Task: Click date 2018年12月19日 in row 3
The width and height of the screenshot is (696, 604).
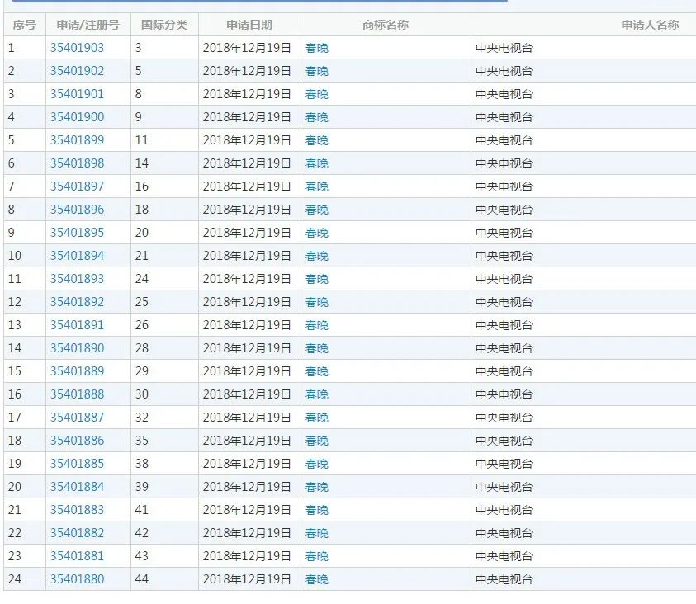Action: pyautogui.click(x=247, y=93)
